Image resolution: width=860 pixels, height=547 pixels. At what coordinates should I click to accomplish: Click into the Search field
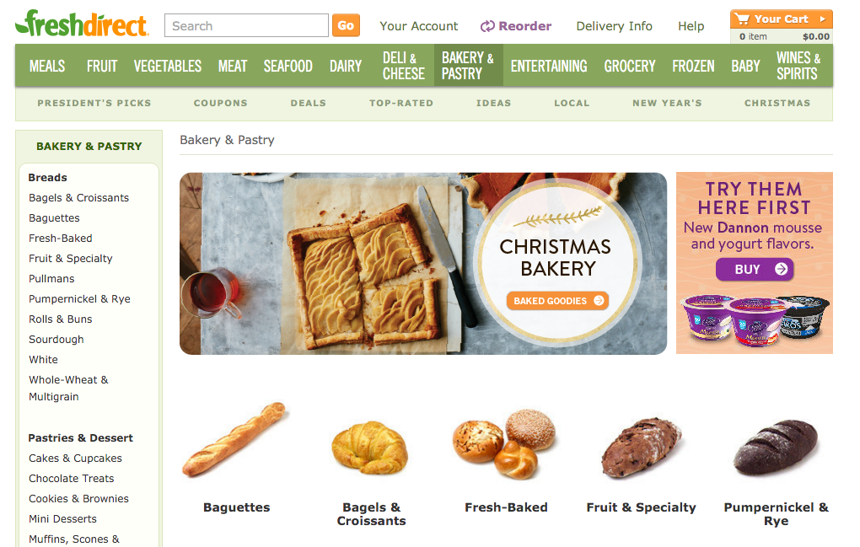pos(246,26)
